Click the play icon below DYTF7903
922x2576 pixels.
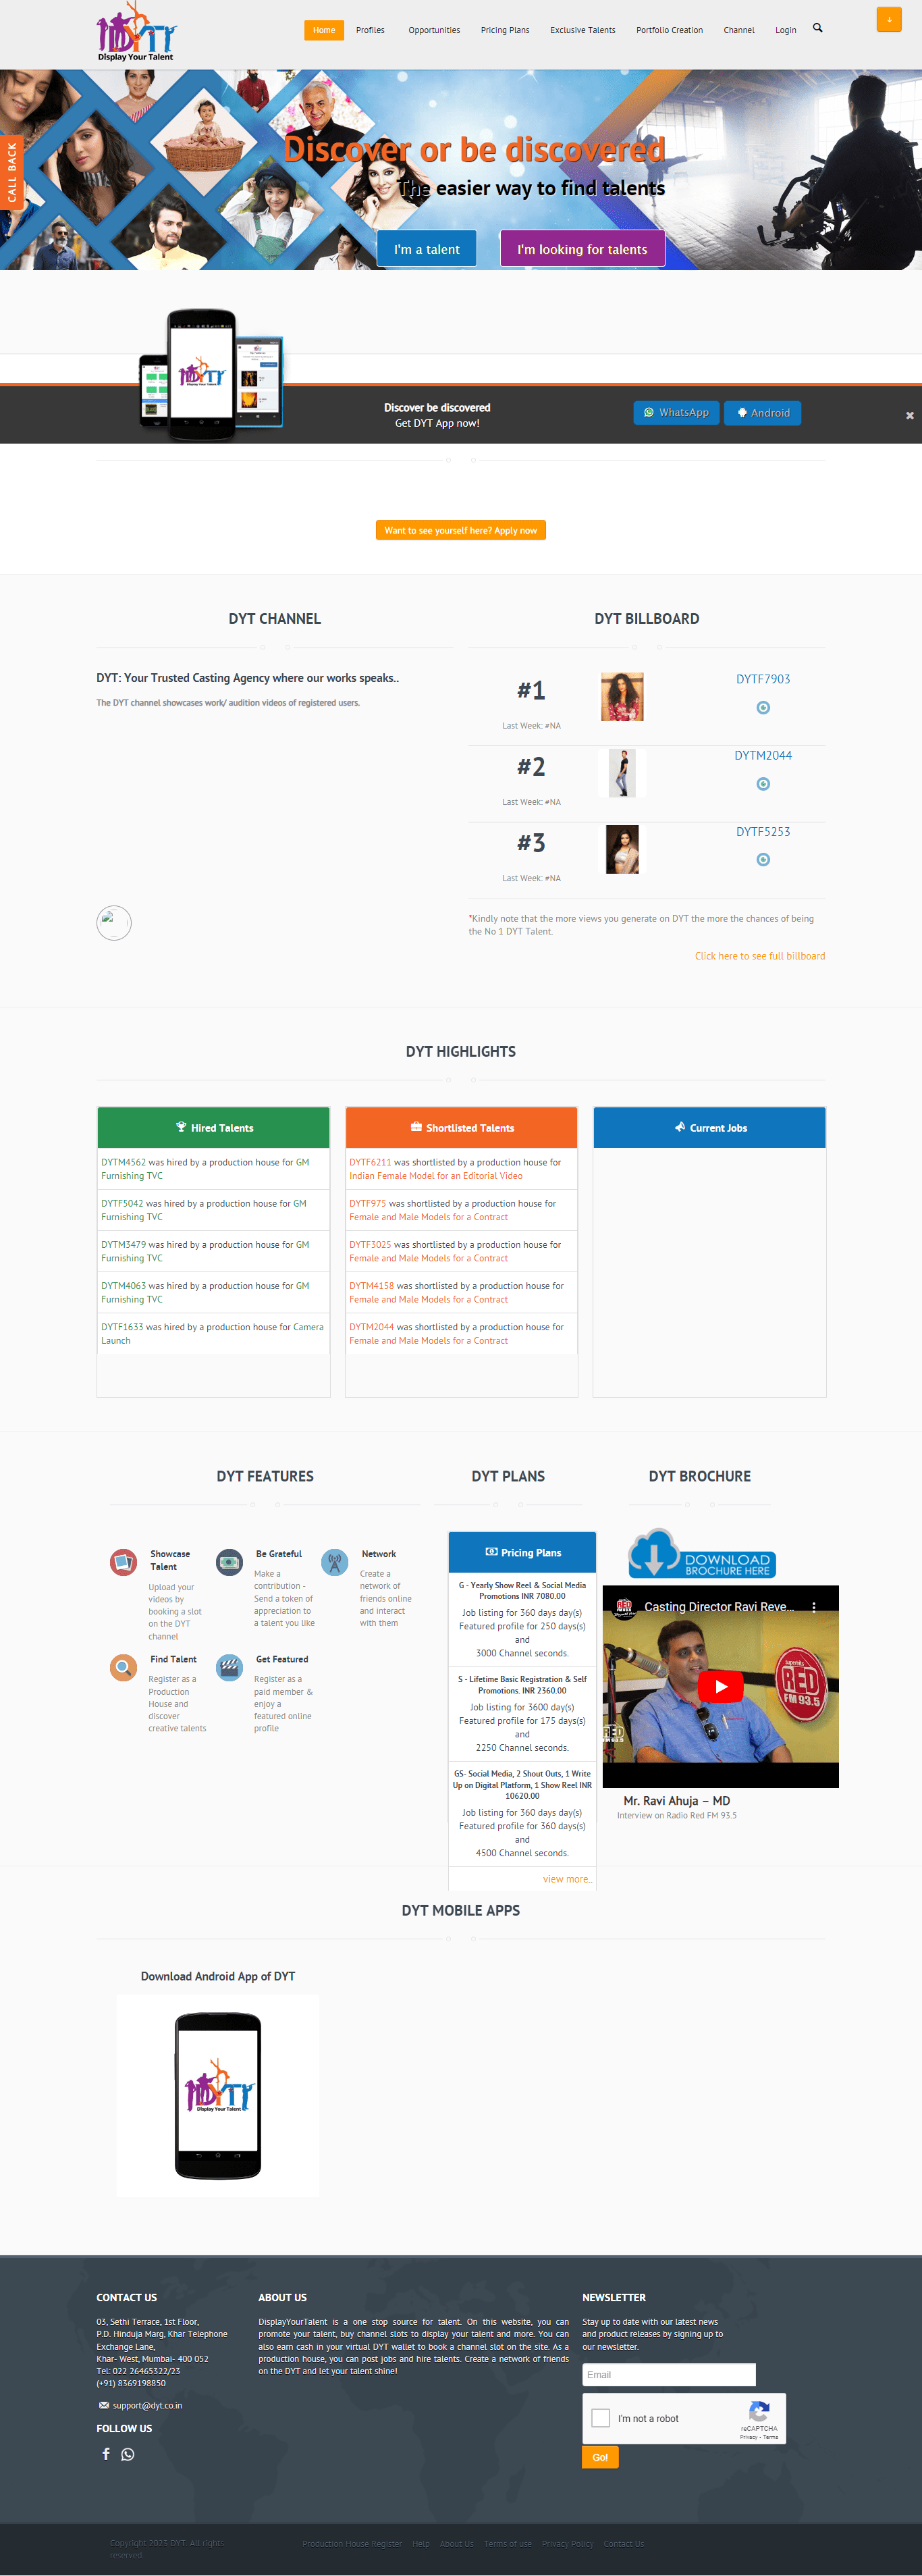tap(763, 708)
